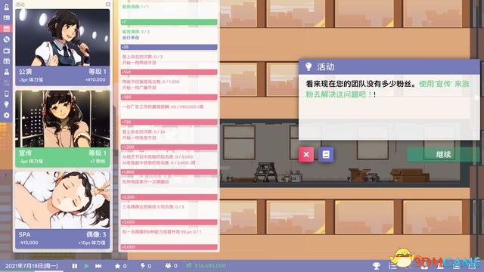The image size is (484, 272).
Task: Click the green +7 goal reward bar
Action: pyautogui.click(x=169, y=22)
